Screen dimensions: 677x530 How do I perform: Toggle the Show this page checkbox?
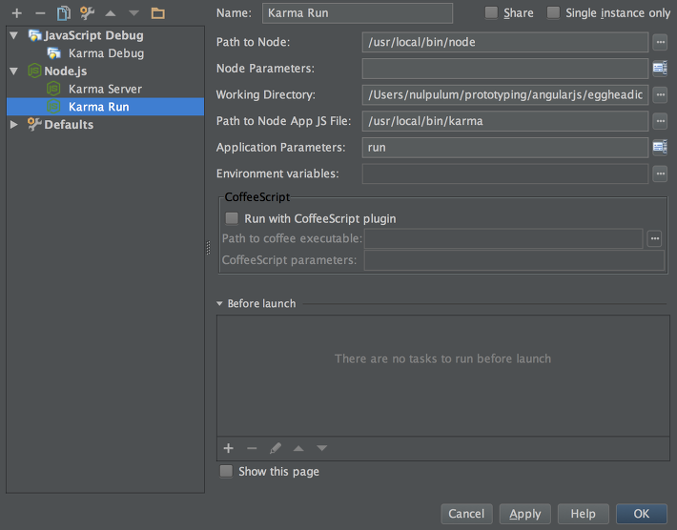click(x=226, y=471)
